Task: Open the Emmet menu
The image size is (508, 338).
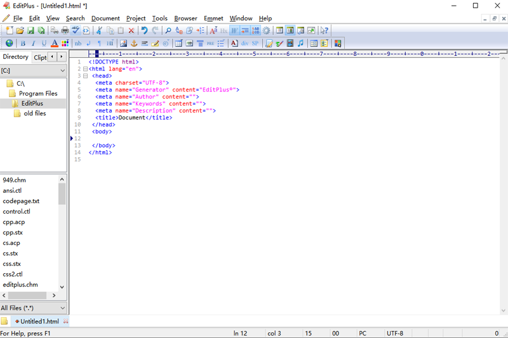Action: point(213,18)
